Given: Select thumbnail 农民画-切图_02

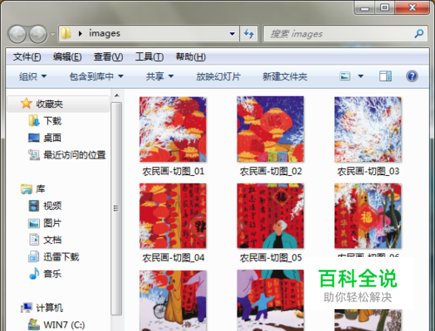Looking at the screenshot, I should (x=271, y=129).
